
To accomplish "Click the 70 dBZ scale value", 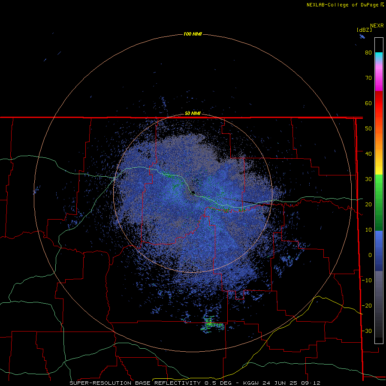I will pyautogui.click(x=368, y=78).
